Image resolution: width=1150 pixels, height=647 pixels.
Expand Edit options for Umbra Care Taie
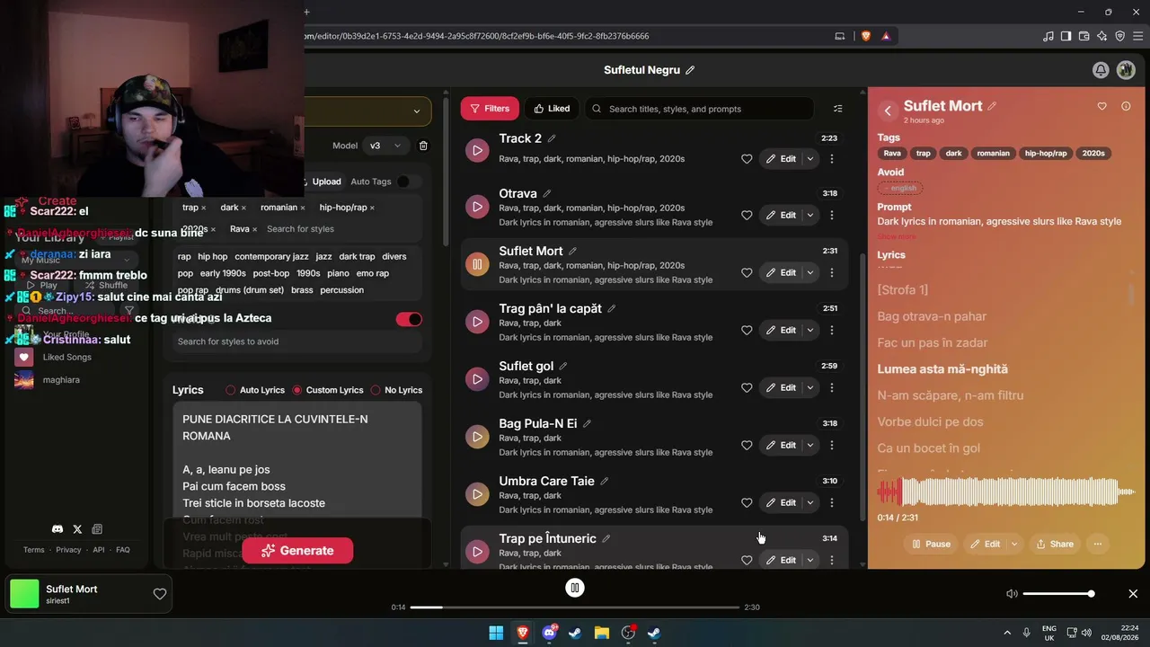(810, 502)
